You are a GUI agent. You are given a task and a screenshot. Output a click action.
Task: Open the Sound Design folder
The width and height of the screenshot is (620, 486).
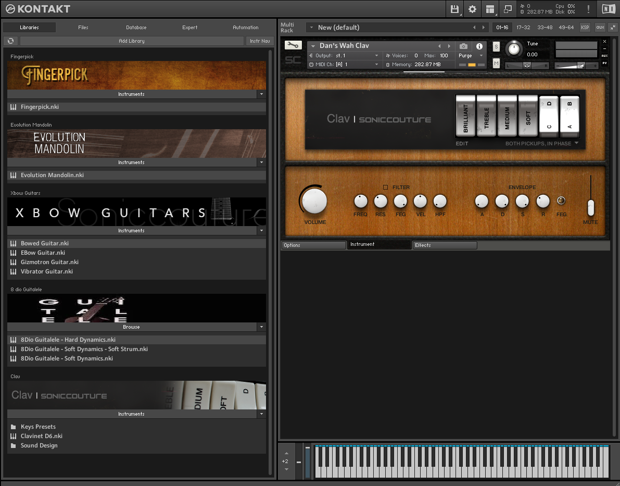pos(136,446)
